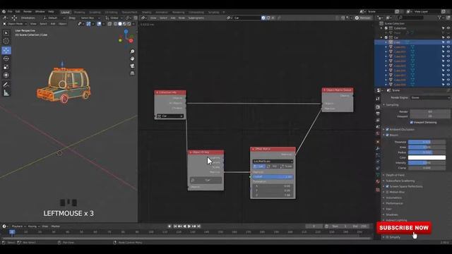452x254 pixels.
Task: Select the Transform tool in viewport toolbar
Action: click(x=6, y=75)
